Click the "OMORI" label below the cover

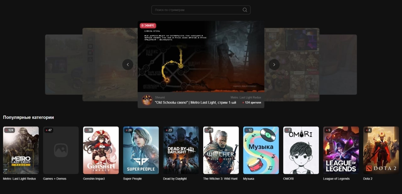(x=289, y=179)
